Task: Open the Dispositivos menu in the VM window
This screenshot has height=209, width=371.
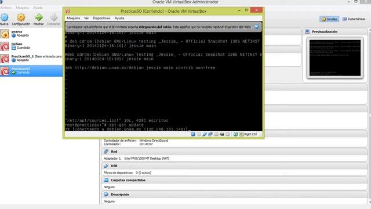Action: (101, 18)
